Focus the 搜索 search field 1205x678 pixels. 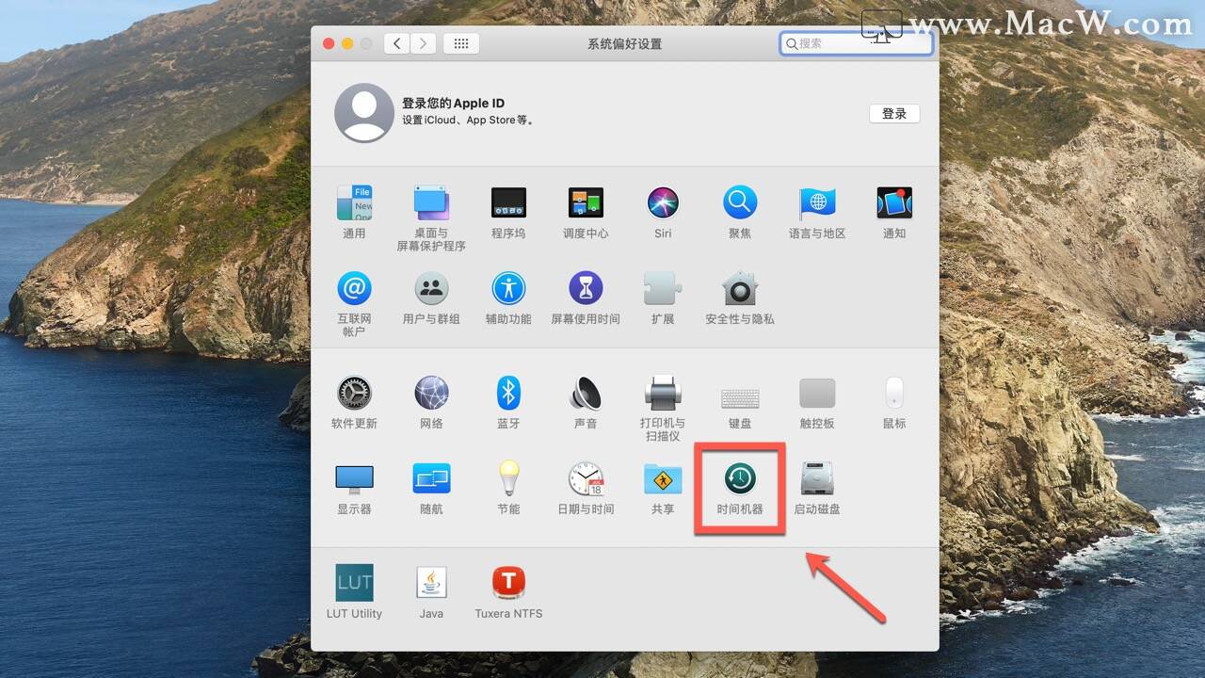click(856, 43)
